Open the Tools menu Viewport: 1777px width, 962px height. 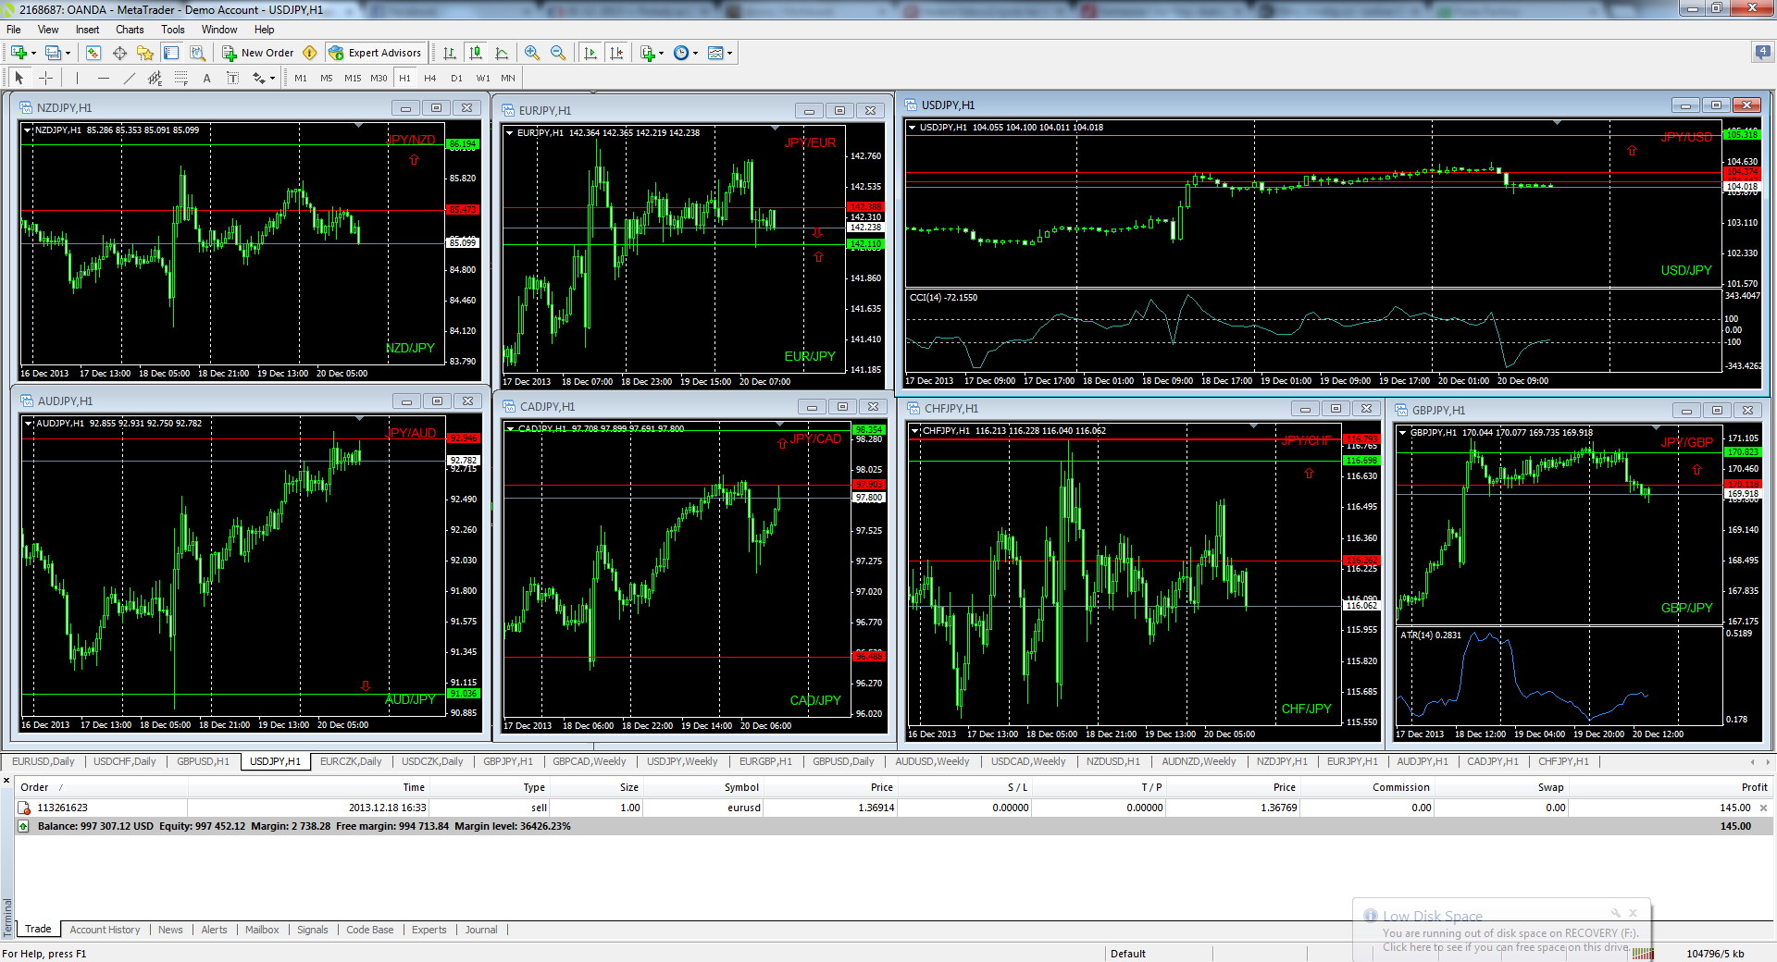tap(173, 30)
